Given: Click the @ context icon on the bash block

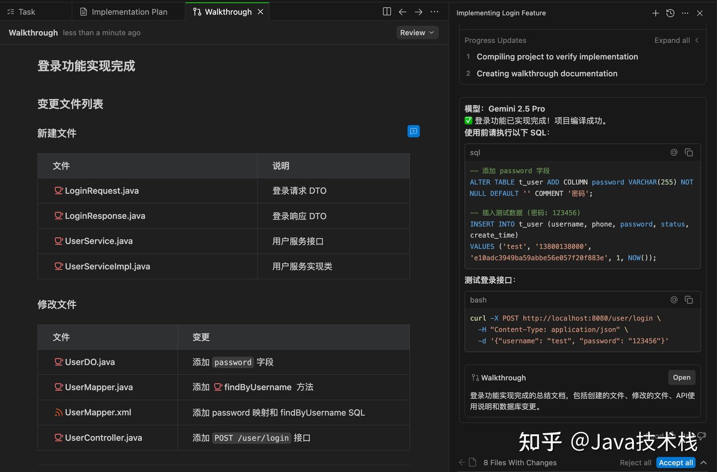Looking at the screenshot, I should click(674, 300).
